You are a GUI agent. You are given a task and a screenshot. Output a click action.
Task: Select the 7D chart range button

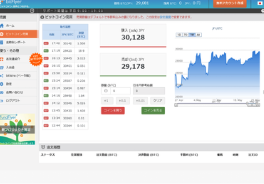click(186, 35)
